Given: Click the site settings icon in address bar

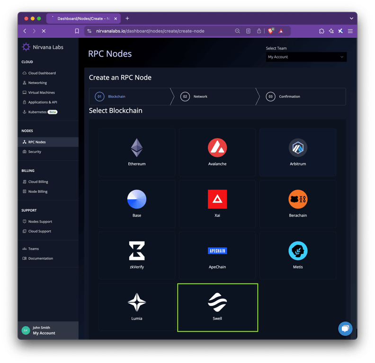Looking at the screenshot, I should 89,31.
